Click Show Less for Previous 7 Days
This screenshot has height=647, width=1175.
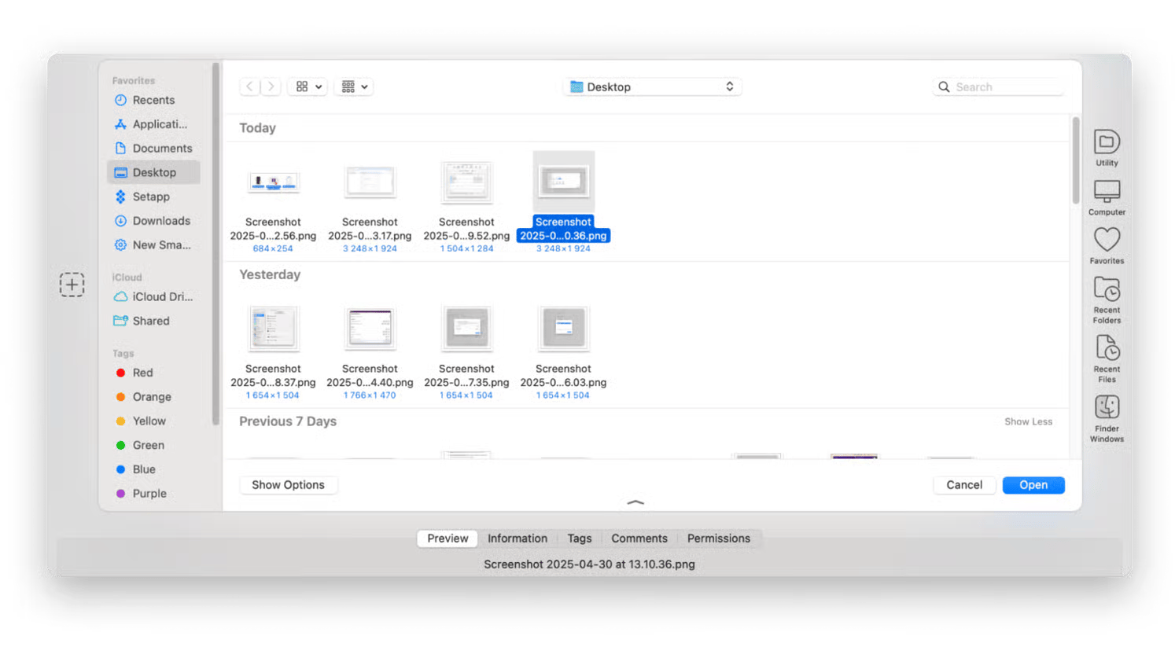coord(1028,422)
